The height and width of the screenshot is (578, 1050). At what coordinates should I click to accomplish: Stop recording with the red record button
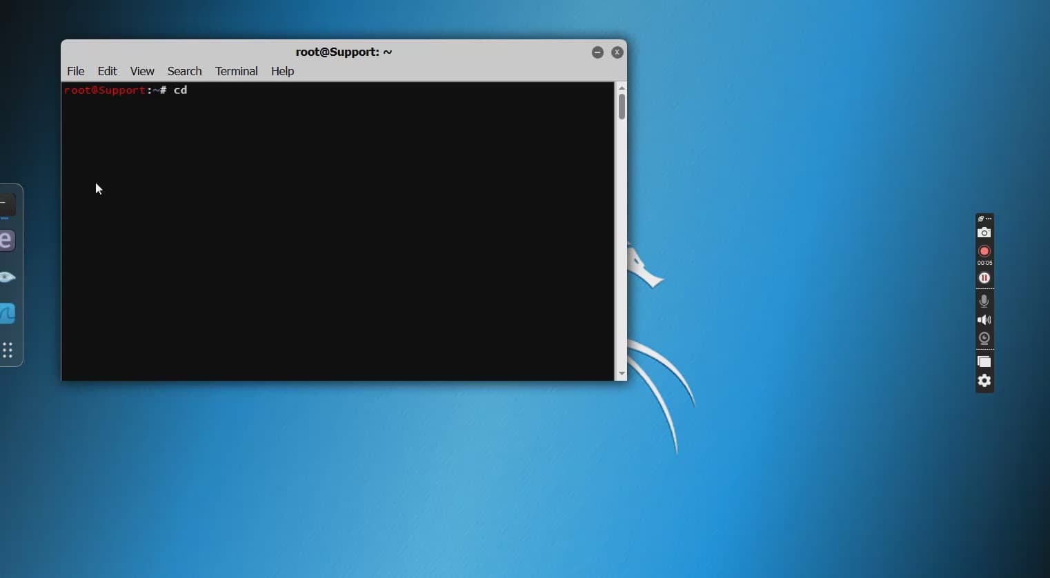(984, 251)
